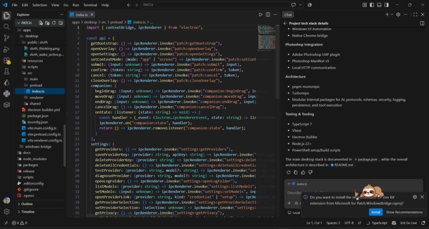Click the editor minimap code preview

(267, 38)
